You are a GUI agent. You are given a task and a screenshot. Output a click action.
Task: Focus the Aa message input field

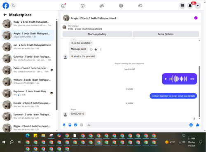point(137,125)
